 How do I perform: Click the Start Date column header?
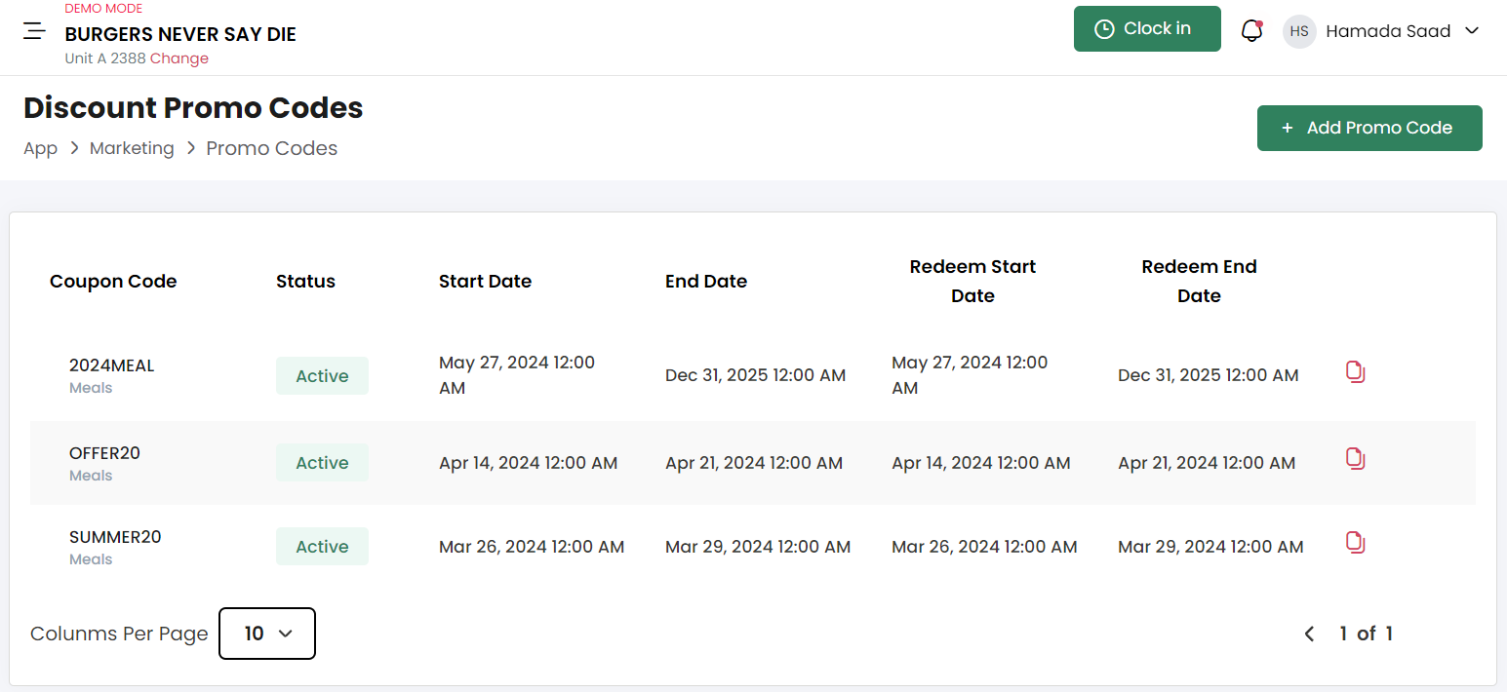(485, 282)
